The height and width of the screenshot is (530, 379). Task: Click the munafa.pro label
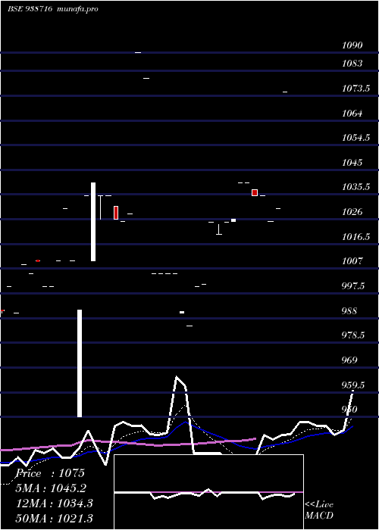pos(78,9)
